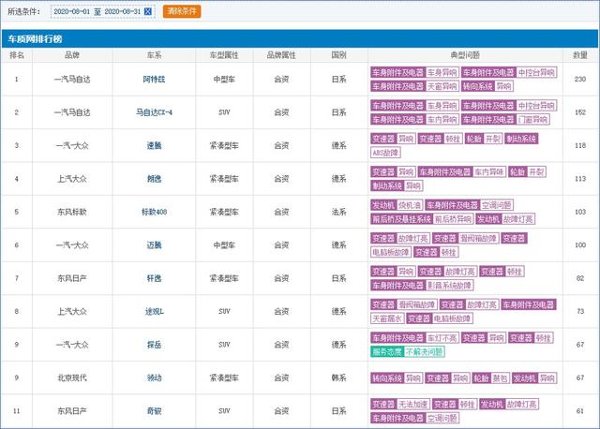Click the 轮胎 开裂 tag in 速腾 row
600x429 pixels.
tap(484, 139)
